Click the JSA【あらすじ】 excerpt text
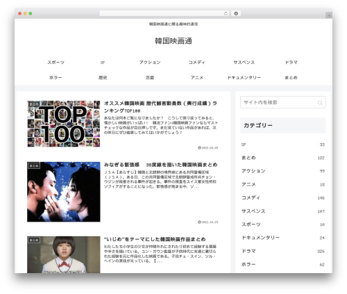This screenshot has width=347, height=294. click(x=160, y=179)
